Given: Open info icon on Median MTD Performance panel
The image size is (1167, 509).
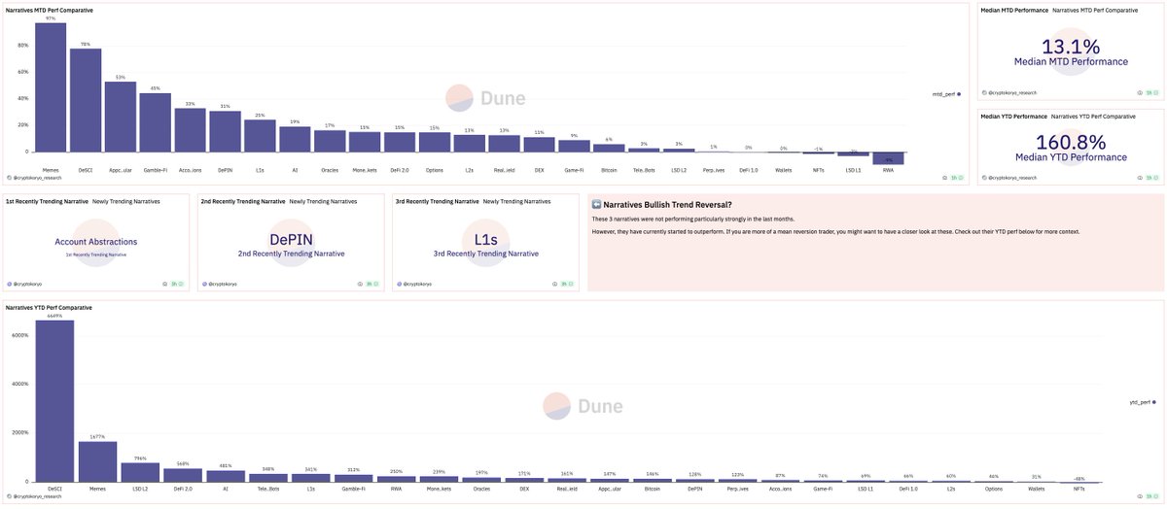Looking at the screenshot, I should 1140,92.
